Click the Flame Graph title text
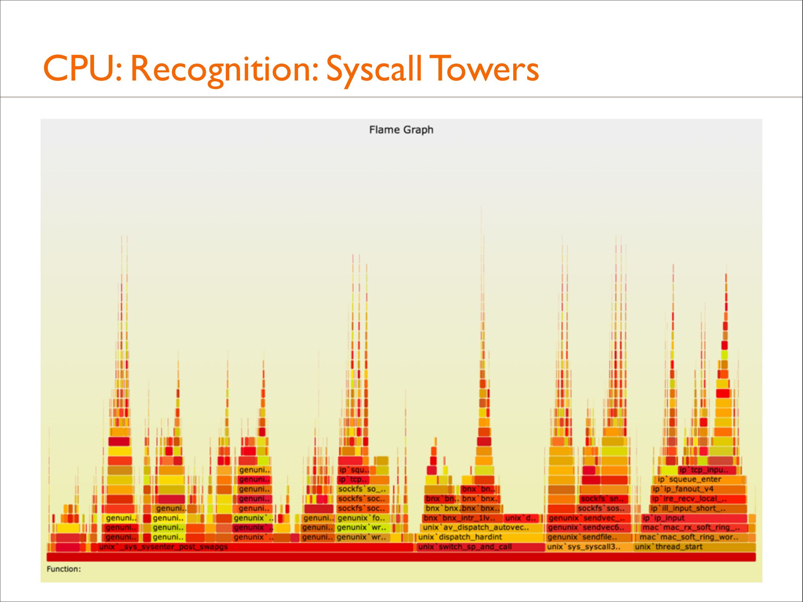This screenshot has height=602, width=803. (x=401, y=130)
